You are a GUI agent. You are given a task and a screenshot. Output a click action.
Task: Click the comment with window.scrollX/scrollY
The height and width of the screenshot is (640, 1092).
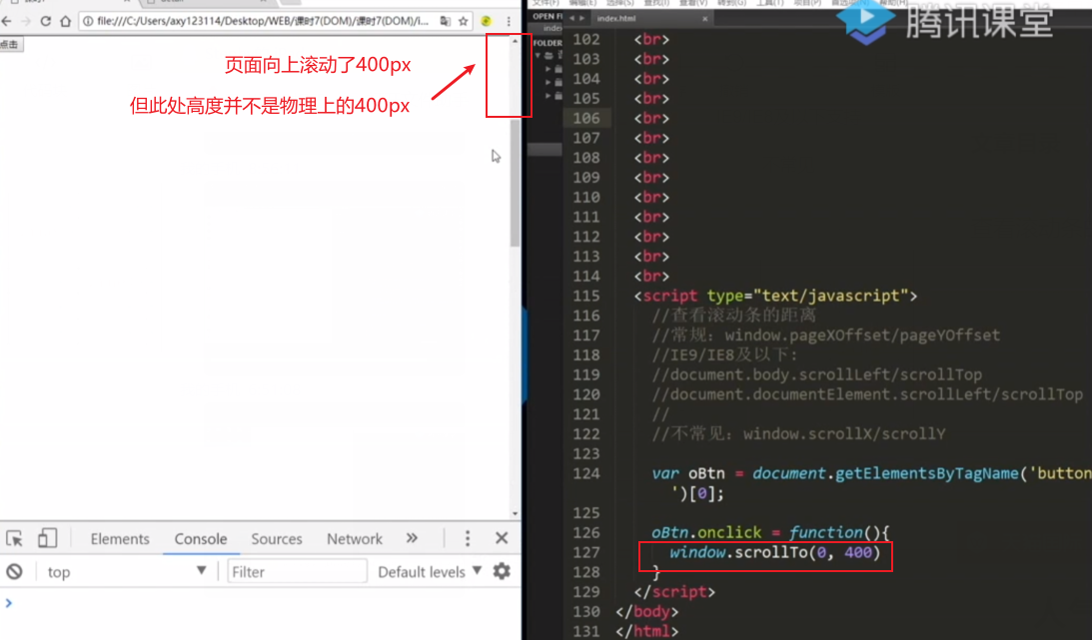pos(799,434)
